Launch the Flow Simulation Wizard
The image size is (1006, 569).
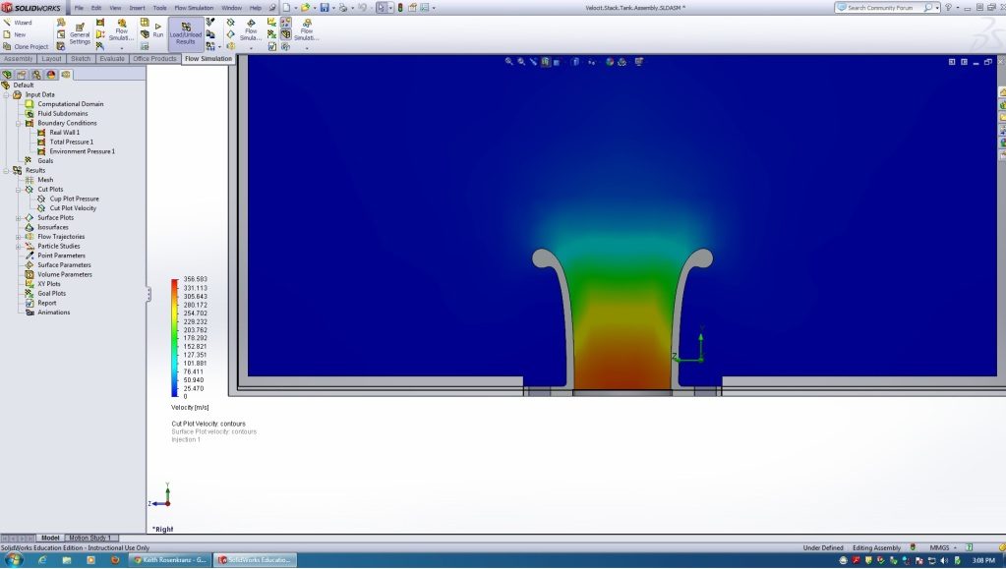18,23
